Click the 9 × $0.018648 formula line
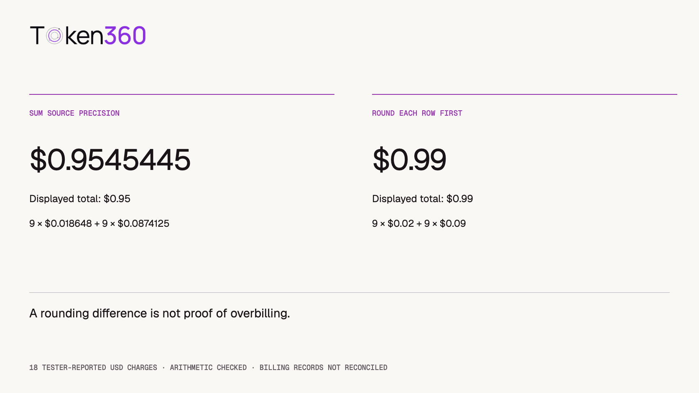699x393 pixels. pyautogui.click(x=99, y=223)
